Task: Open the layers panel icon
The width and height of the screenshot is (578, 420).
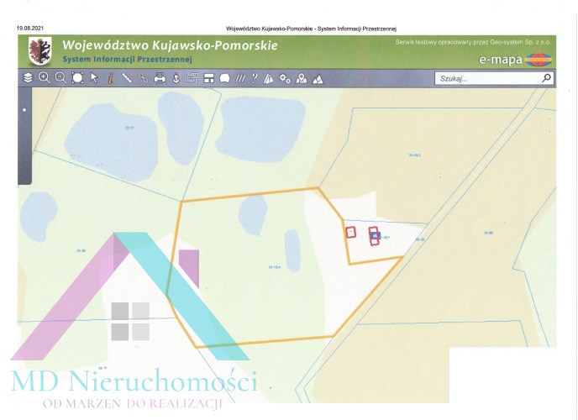Action: point(28,78)
